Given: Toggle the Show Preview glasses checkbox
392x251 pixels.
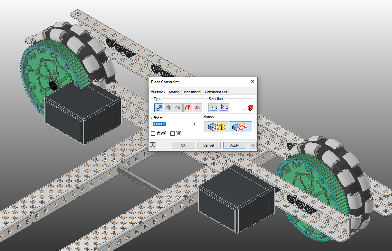Looking at the screenshot, I should click(x=153, y=133).
